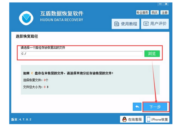Open 在线客服 online support
Screen dimensions: 175x128
pos(132,119)
